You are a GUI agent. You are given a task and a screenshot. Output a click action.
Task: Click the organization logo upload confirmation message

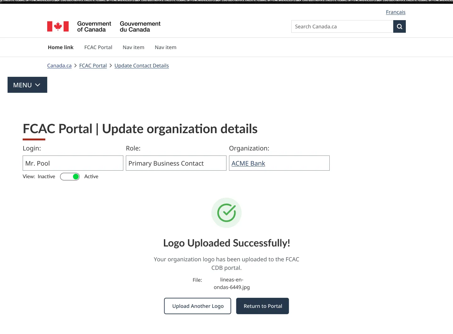tap(226, 263)
